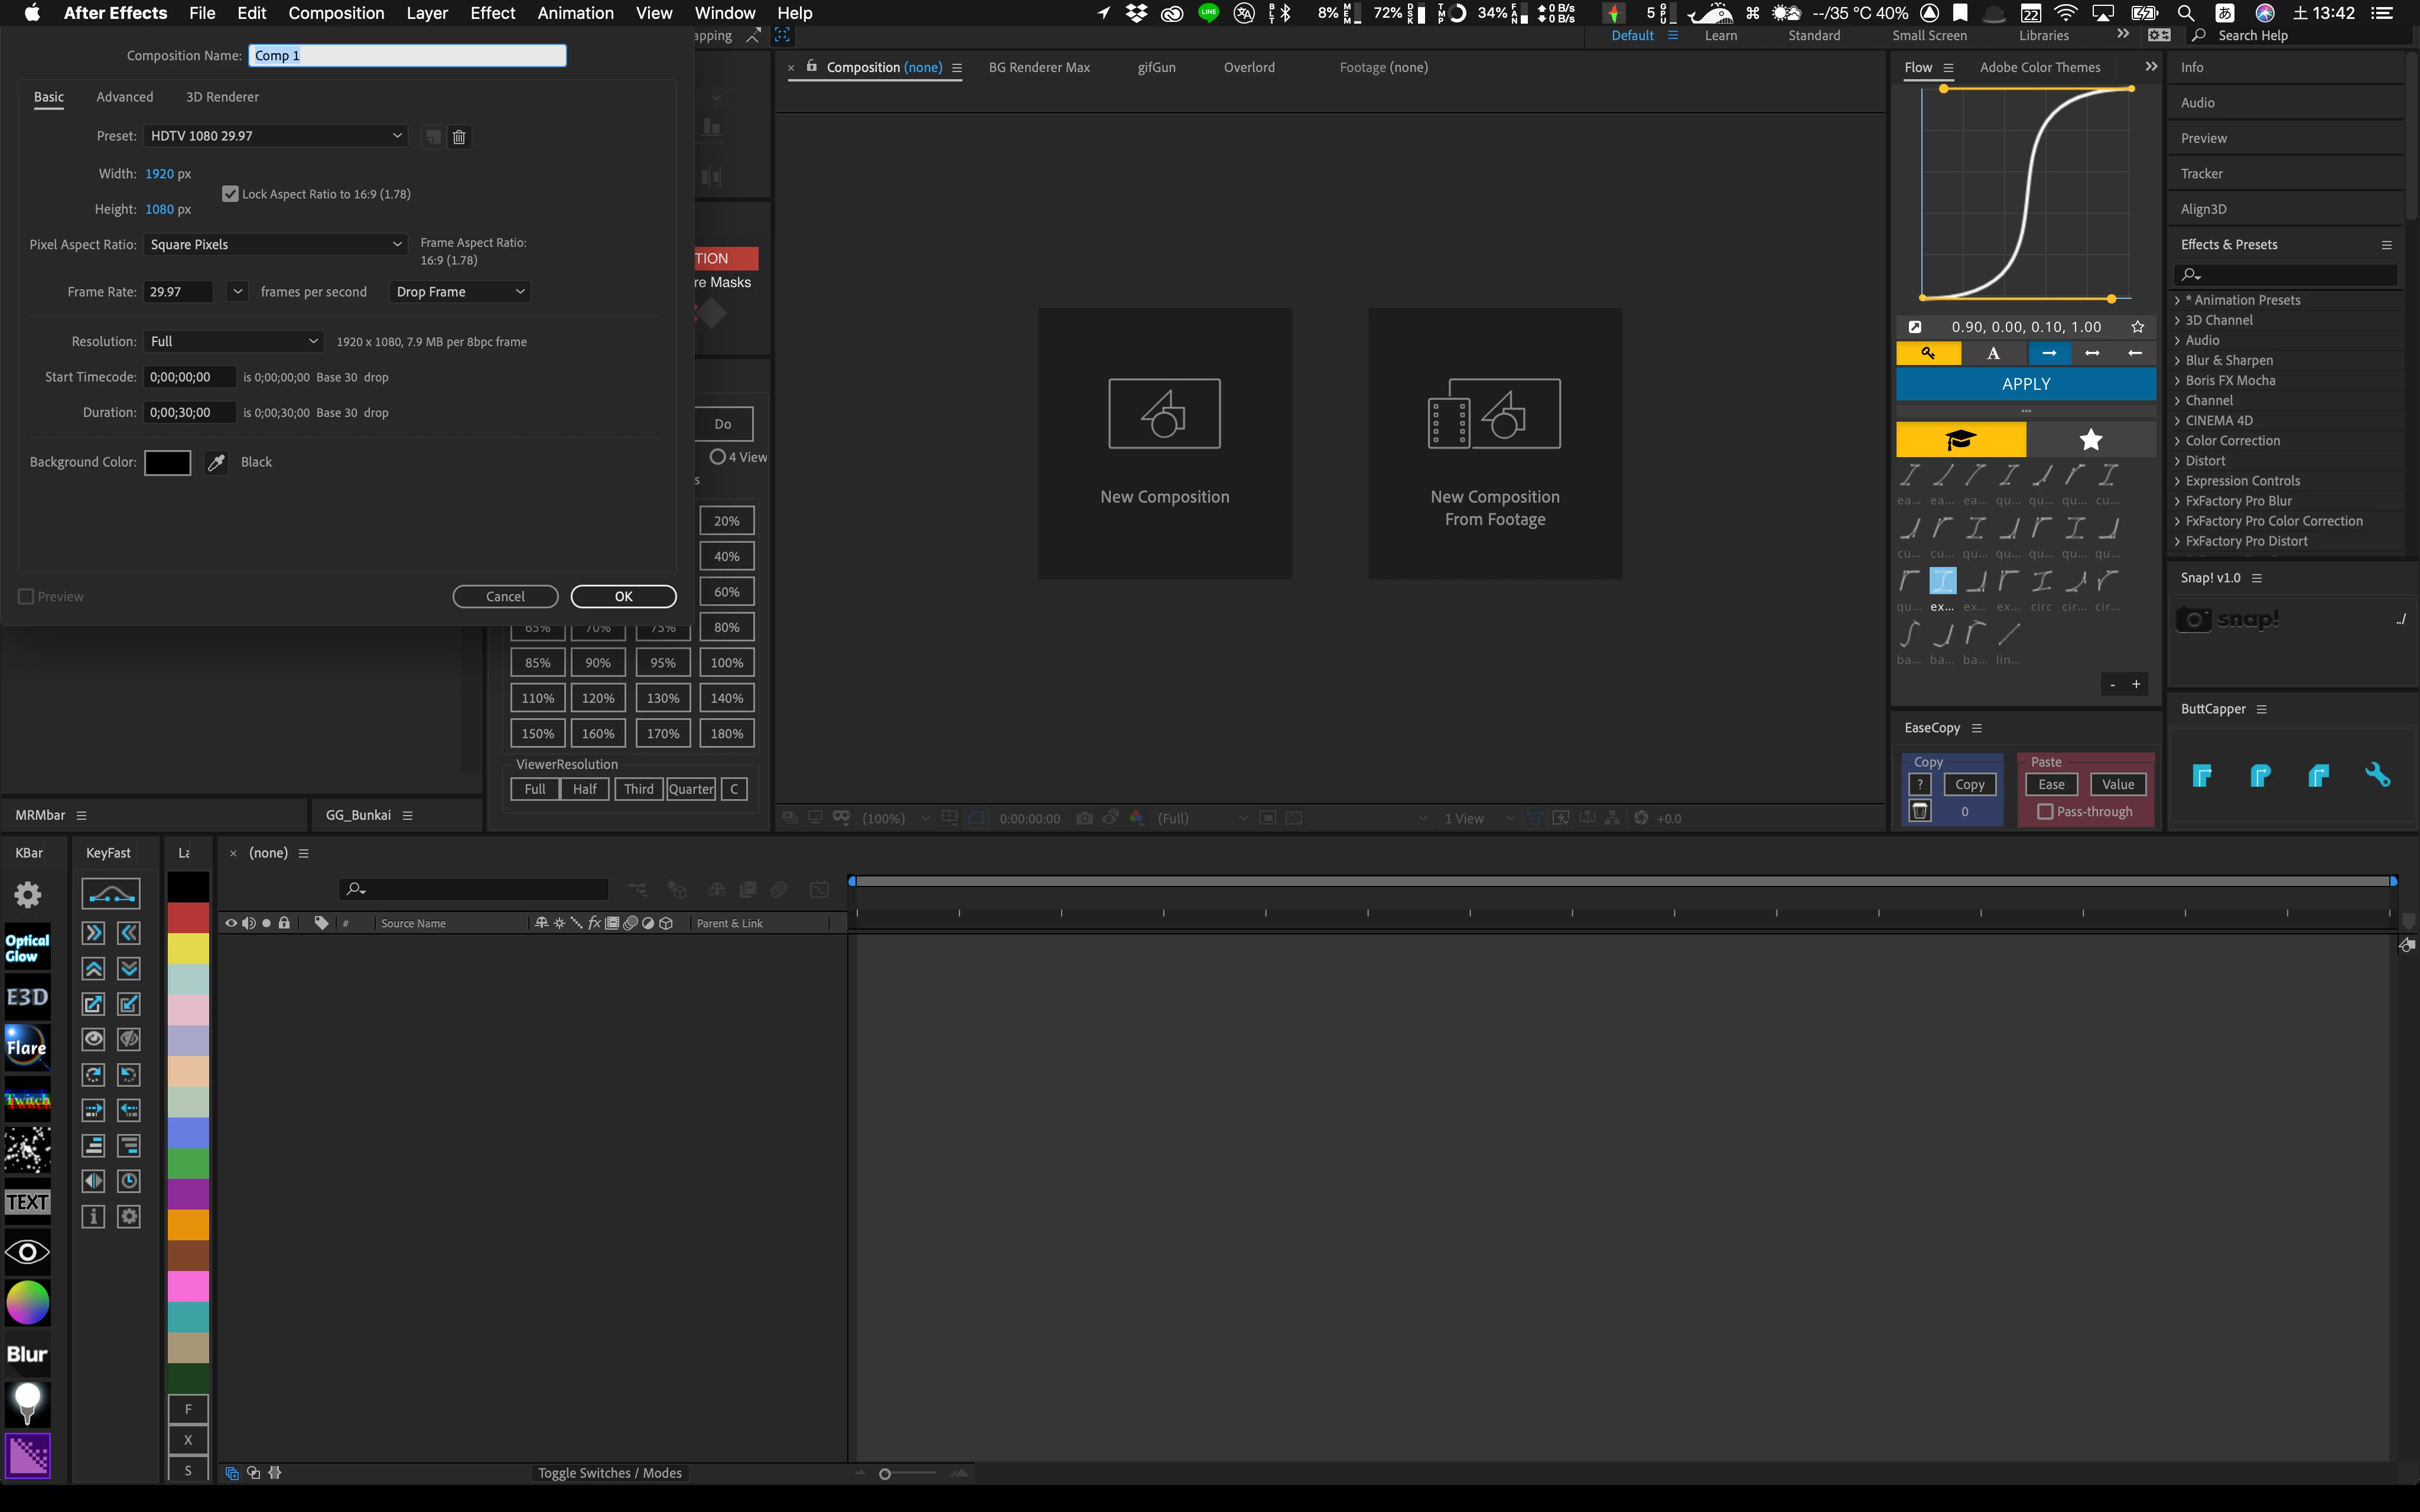The image size is (2420, 1512).
Task: Click the New Composition From Footage icon
Action: (1494, 413)
